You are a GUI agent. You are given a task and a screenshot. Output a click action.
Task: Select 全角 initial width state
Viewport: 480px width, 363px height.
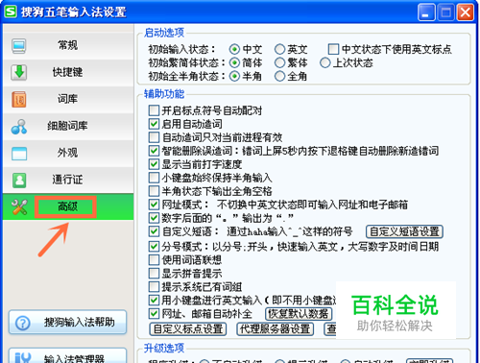pyautogui.click(x=279, y=76)
